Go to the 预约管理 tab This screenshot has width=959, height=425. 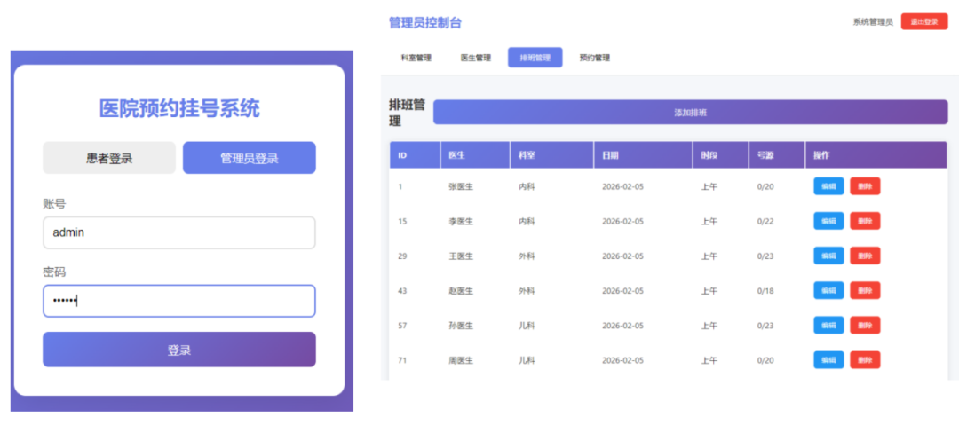pos(594,58)
